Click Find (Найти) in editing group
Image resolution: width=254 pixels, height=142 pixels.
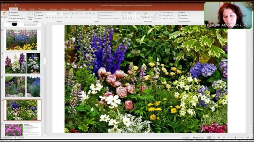click(x=181, y=12)
